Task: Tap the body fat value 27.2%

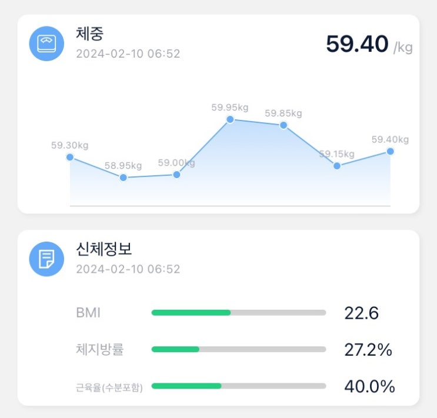Action: (x=368, y=350)
